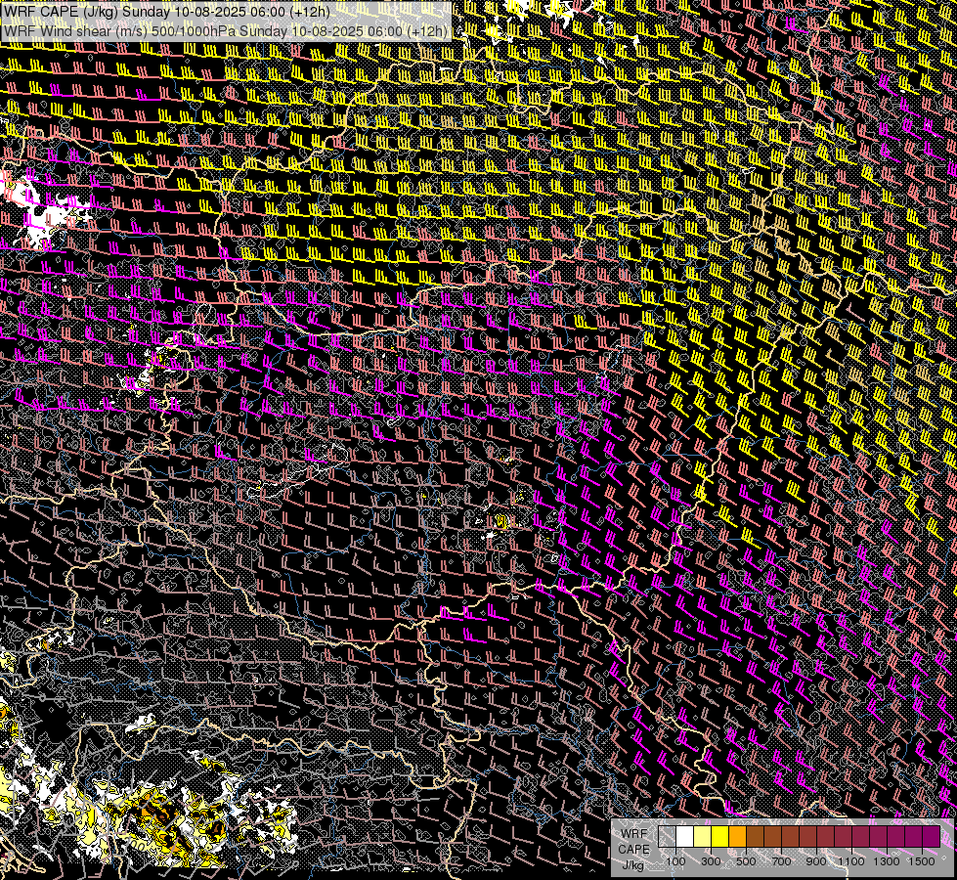957x880 pixels.
Task: Click the pale yellow CAPE legend swatch
Action: [x=703, y=836]
